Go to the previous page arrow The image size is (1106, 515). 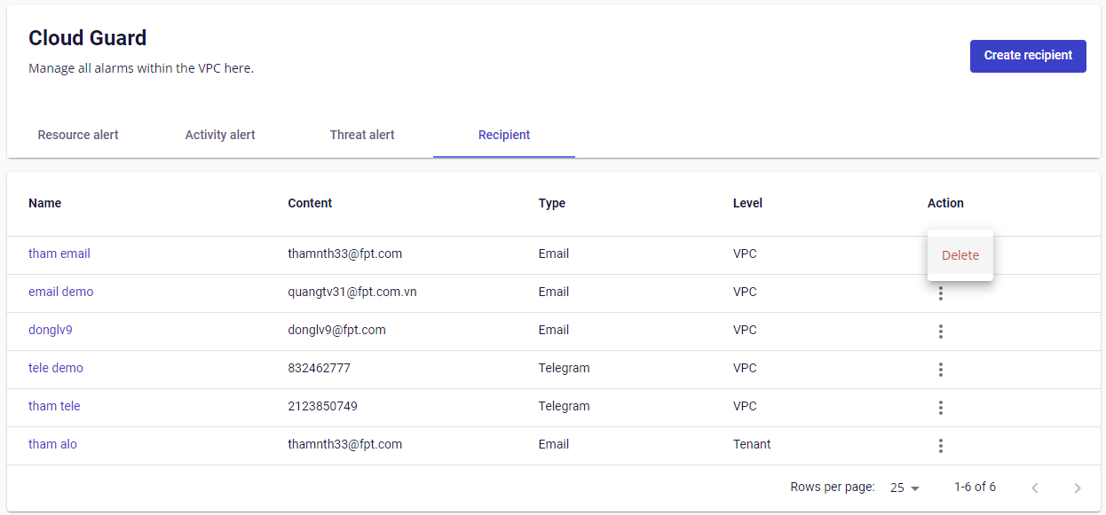tap(1034, 488)
